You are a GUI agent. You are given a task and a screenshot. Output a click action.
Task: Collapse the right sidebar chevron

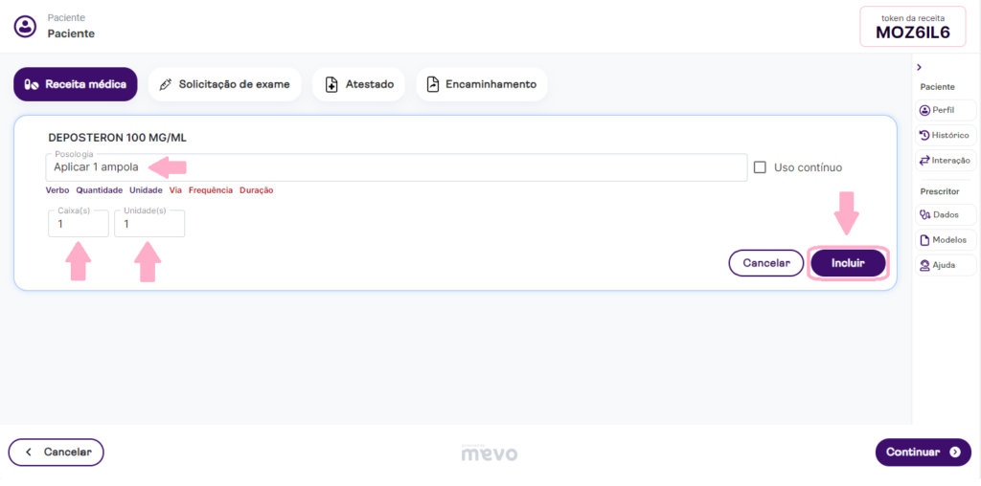[x=920, y=67]
